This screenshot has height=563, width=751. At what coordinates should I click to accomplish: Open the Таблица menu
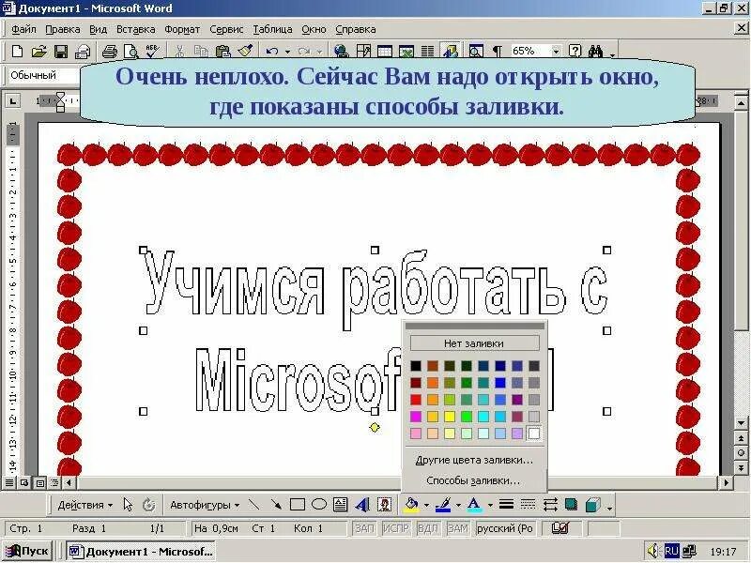pyautogui.click(x=272, y=29)
